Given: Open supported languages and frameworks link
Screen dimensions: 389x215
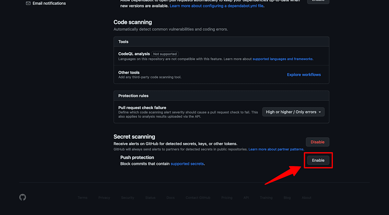Looking at the screenshot, I should tap(283, 59).
